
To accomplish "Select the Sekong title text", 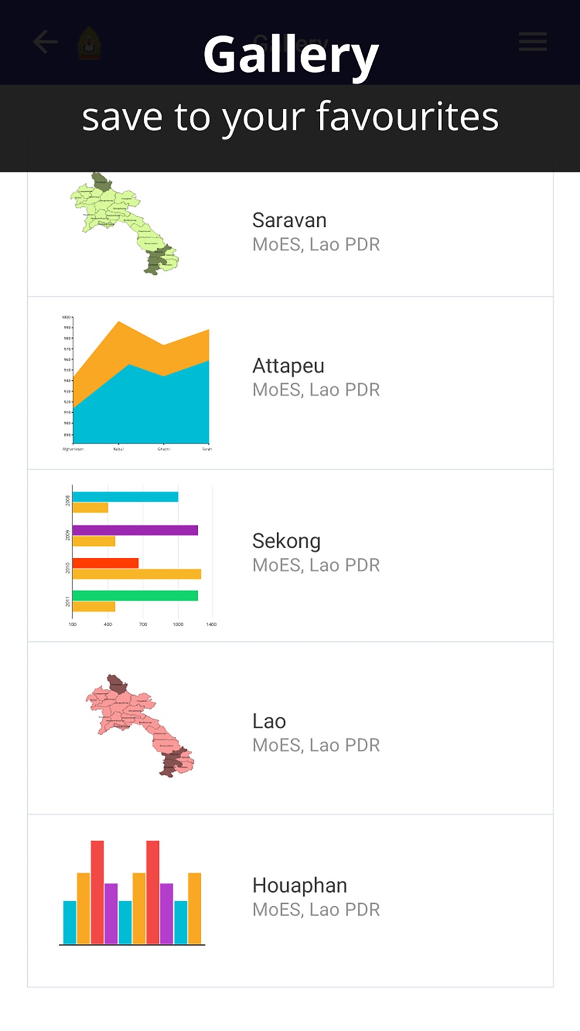I will (x=287, y=541).
